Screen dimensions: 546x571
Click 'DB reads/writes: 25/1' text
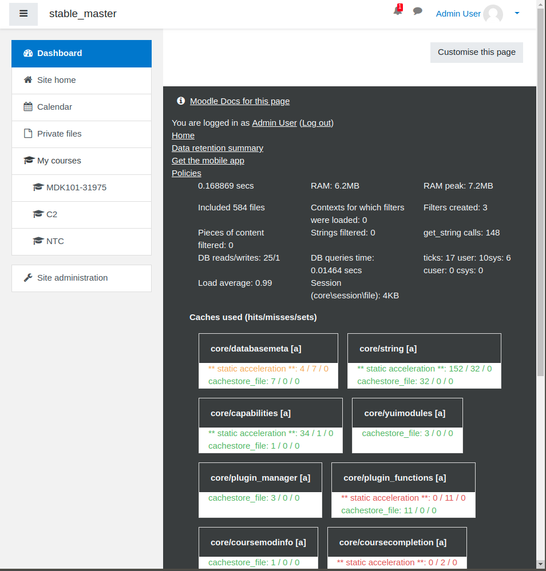tap(239, 258)
